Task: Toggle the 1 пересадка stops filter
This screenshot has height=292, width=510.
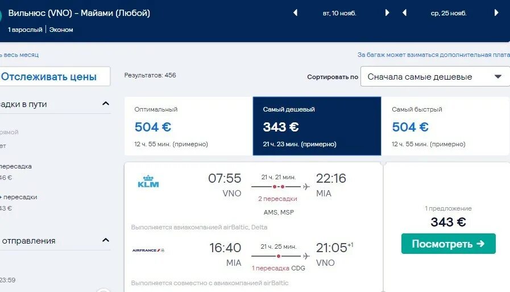Action: coord(16,166)
